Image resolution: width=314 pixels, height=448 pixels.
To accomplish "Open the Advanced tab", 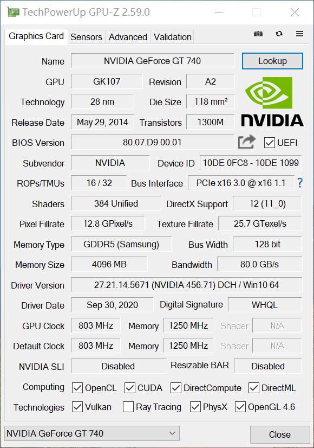I will point(128,37).
